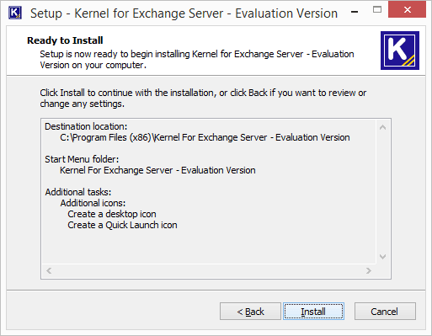The height and width of the screenshot is (336, 432).
Task: Click the 'Ready to Install' heading
Action: (x=65, y=40)
